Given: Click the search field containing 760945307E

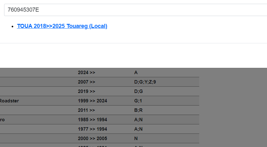Looking at the screenshot, I should 136,10.
